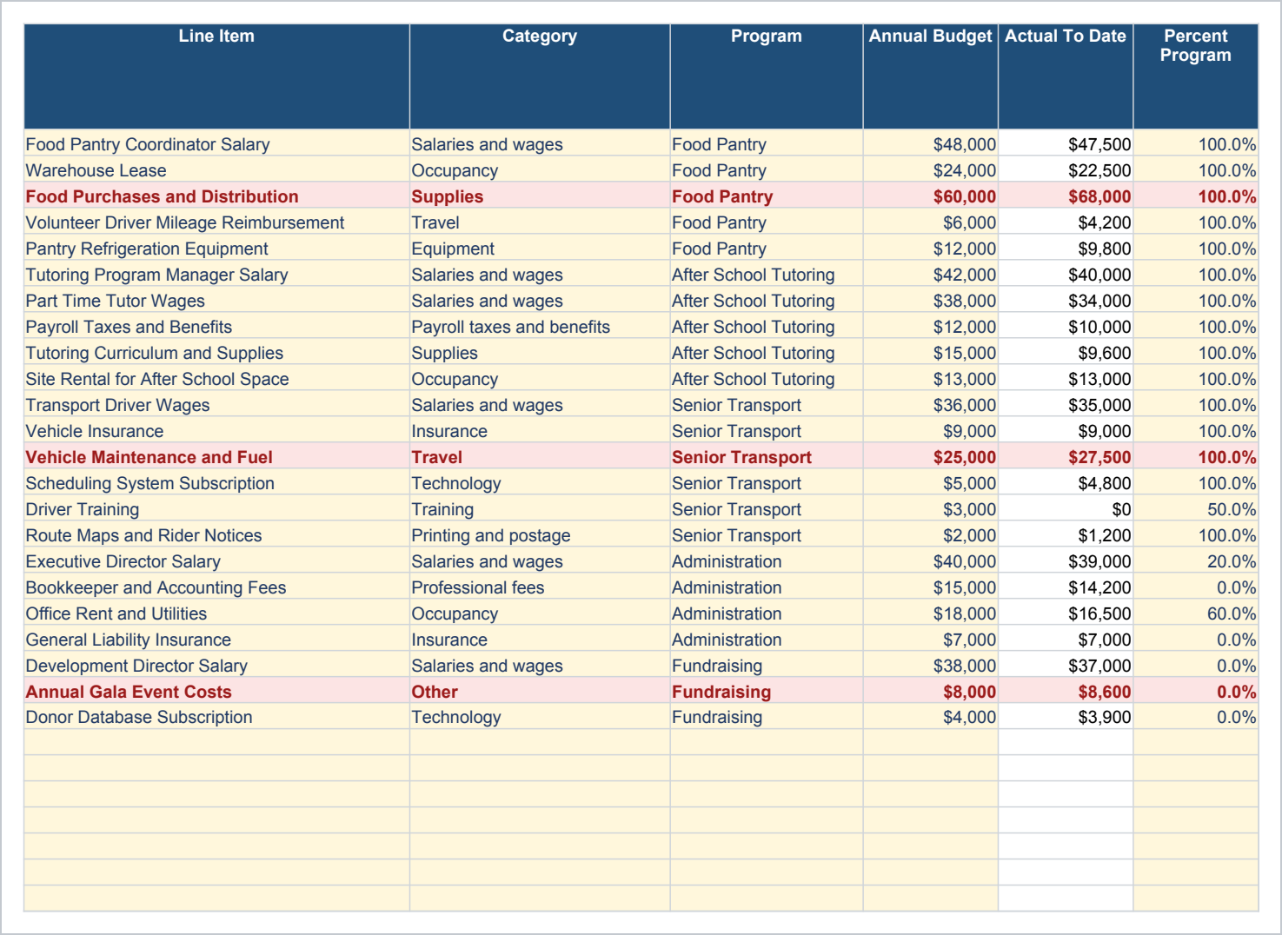Click Site Rental for After School Space
The width and height of the screenshot is (1282, 935).
(x=216, y=379)
